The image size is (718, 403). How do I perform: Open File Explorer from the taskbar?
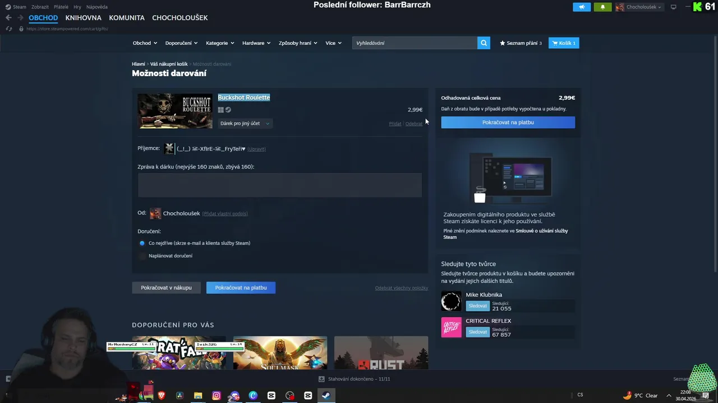pos(198,395)
